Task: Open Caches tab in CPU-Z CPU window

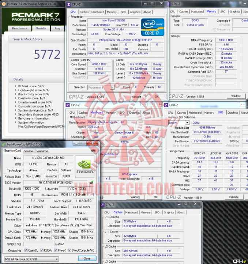Action: [x=84, y=12]
